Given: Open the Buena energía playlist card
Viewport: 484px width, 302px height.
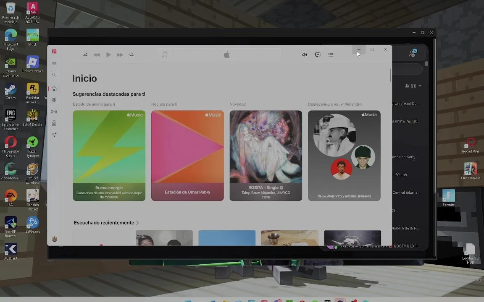Looking at the screenshot, I should click(109, 156).
